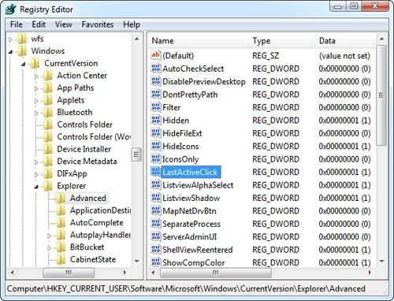
Task: Click the Advanced folder icon
Action: click(61, 199)
